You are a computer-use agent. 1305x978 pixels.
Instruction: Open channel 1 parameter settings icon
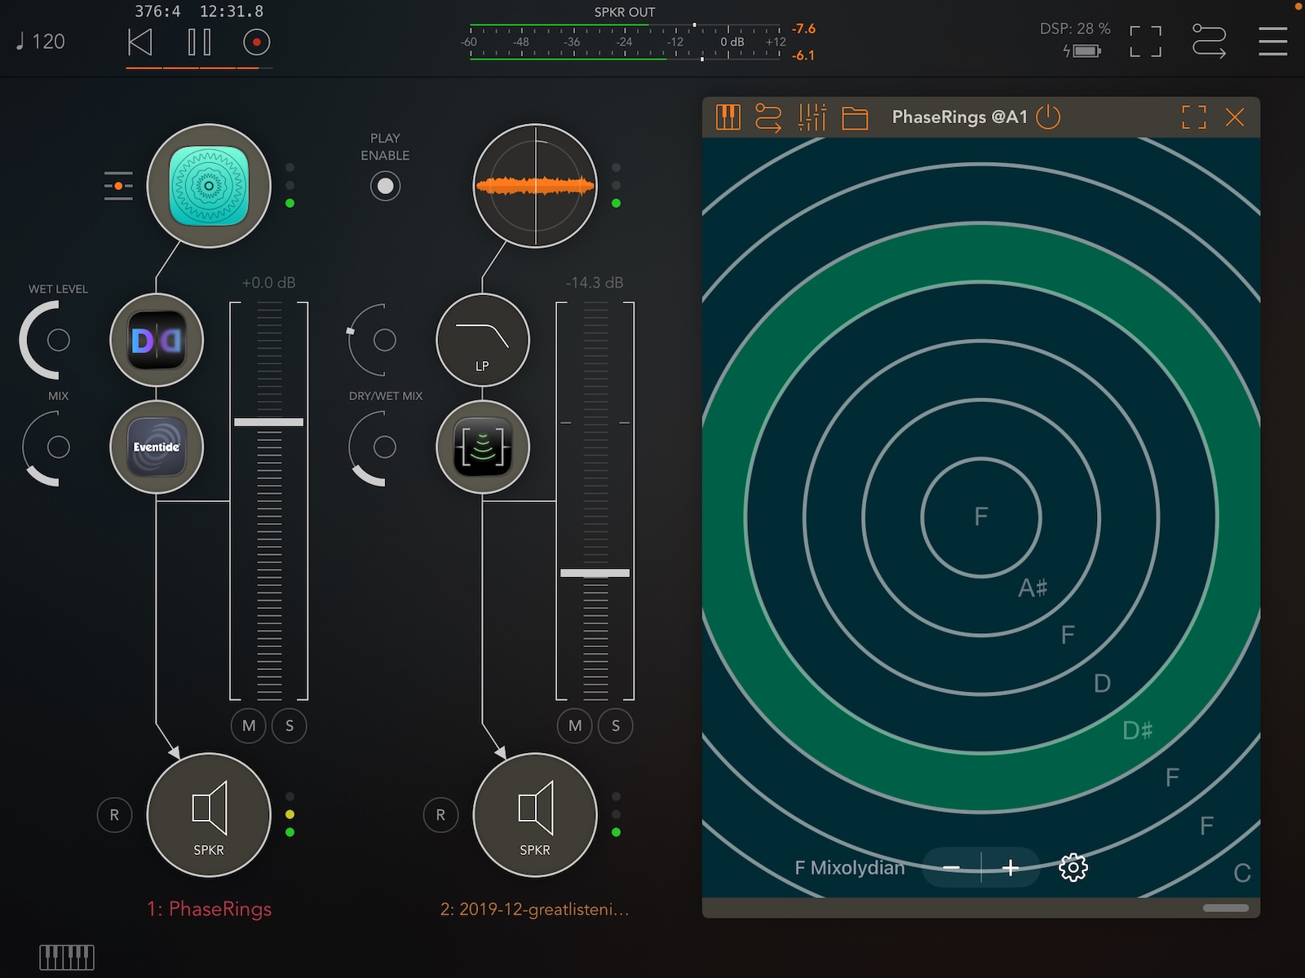(118, 186)
